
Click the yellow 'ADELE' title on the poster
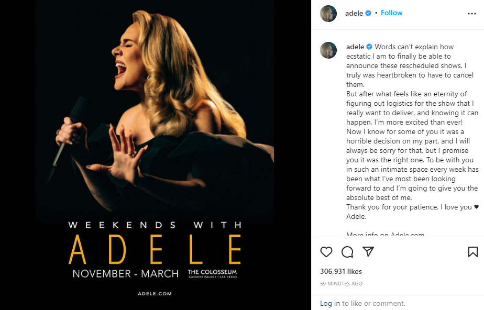tap(155, 249)
